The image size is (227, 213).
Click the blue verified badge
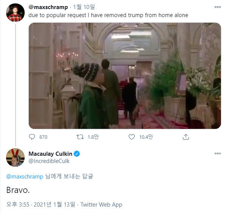click(77, 154)
